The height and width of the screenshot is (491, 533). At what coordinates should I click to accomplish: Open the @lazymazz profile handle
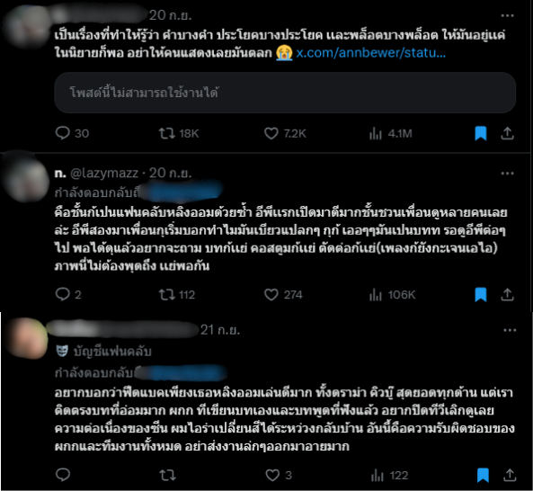click(x=104, y=173)
